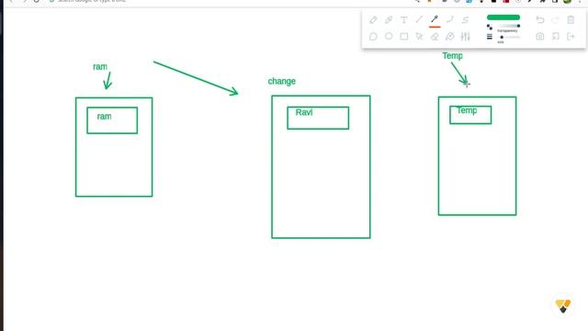Click the line thickness bars icon

490,37
